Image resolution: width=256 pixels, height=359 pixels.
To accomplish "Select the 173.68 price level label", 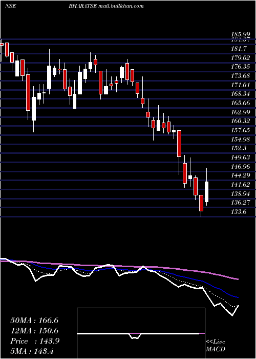I will 241,76.
